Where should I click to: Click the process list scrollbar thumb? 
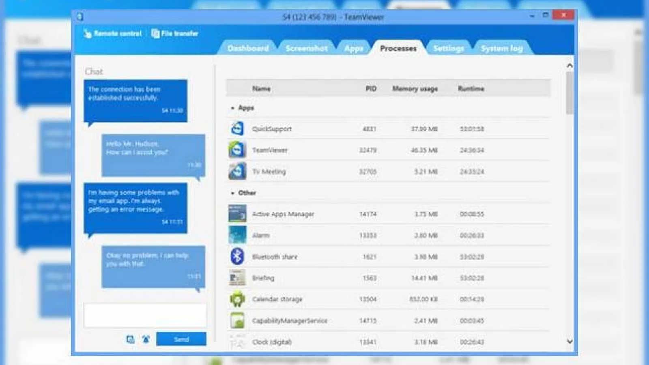[569, 93]
